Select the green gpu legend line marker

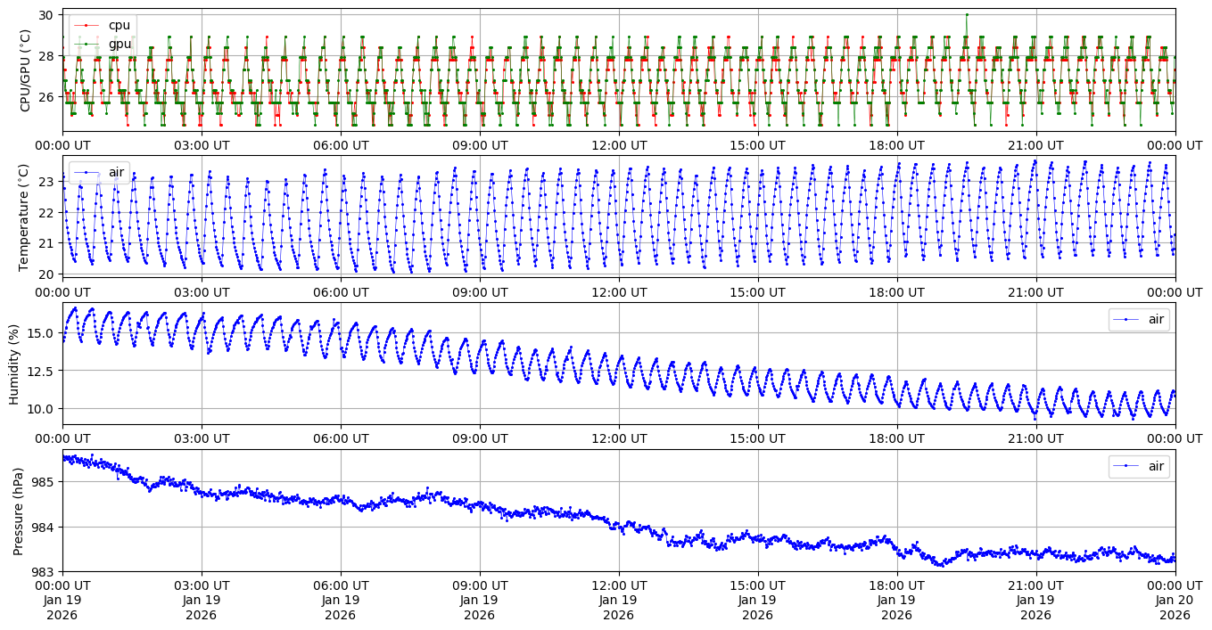point(87,43)
